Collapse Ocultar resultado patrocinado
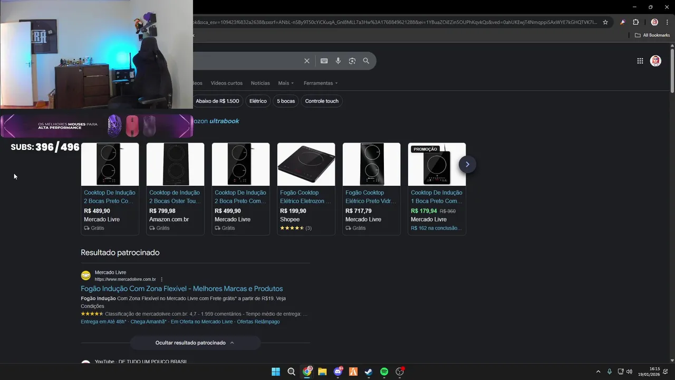The image size is (675, 380). [195, 343]
